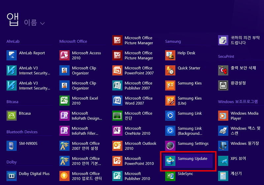Click the AhnLab group header
This screenshot has width=264, height=185.
click(x=13, y=41)
